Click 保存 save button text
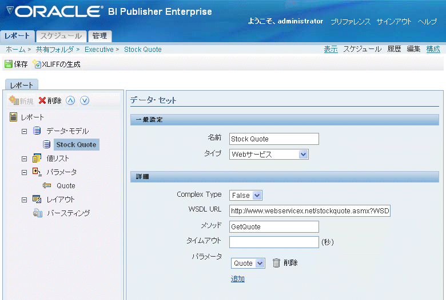This screenshot has width=446, height=300. coord(21,64)
